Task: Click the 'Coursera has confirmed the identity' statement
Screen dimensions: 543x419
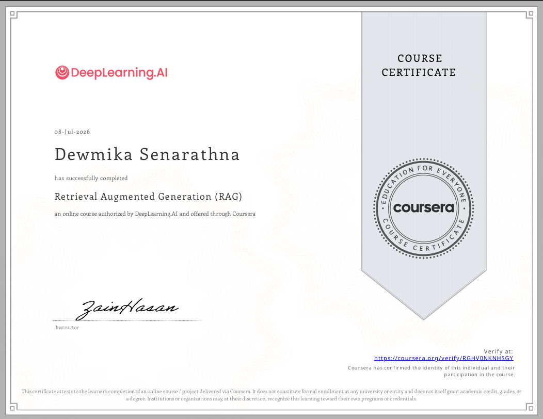Action: (x=432, y=371)
